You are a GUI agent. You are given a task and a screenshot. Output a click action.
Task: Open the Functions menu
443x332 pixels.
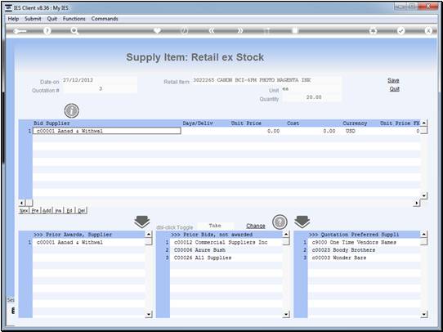point(74,19)
